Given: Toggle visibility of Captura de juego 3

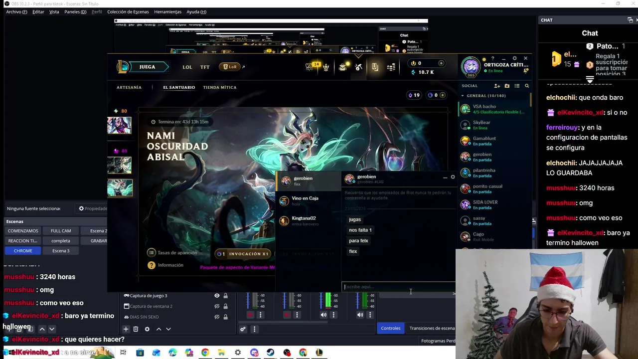Looking at the screenshot, I should [x=217, y=296].
